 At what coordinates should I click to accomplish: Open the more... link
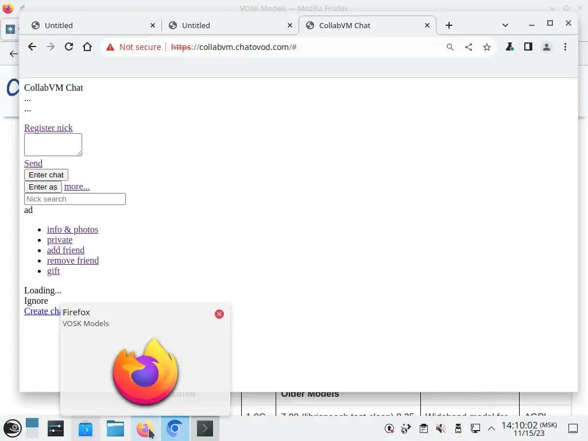pos(77,187)
